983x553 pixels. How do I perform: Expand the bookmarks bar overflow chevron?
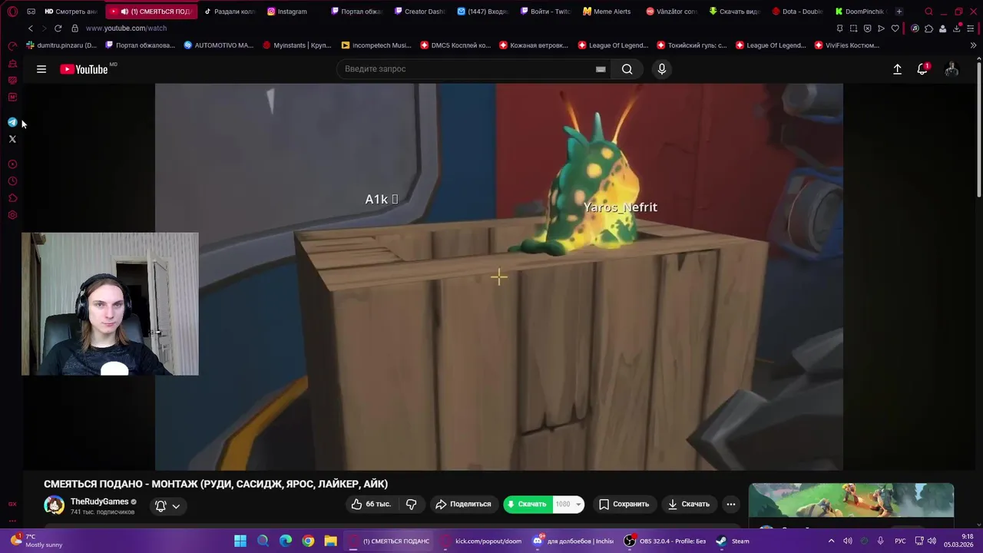click(973, 45)
